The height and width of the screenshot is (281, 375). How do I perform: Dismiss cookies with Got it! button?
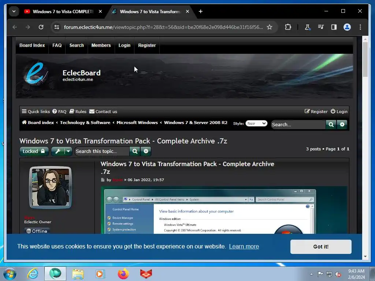pos(321,247)
